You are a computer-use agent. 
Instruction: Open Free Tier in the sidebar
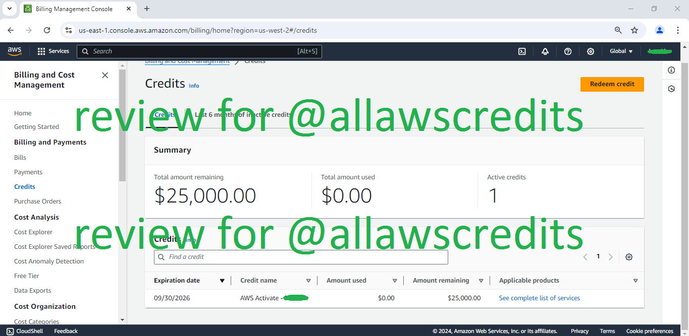click(27, 276)
